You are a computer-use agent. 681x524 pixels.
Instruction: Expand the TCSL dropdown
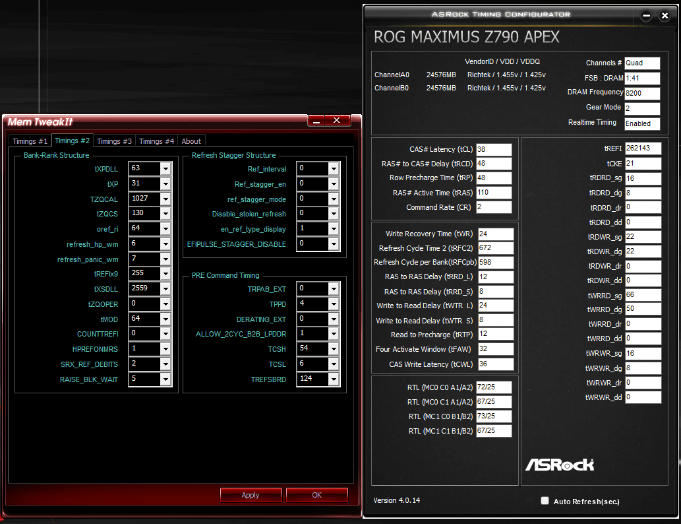point(334,364)
